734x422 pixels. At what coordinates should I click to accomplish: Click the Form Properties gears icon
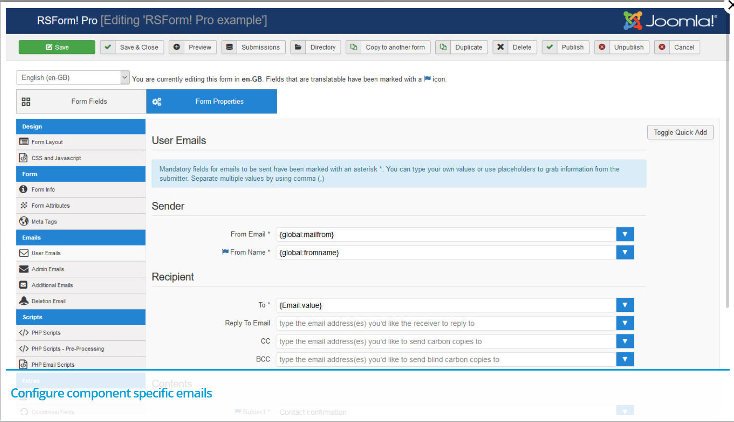(157, 101)
